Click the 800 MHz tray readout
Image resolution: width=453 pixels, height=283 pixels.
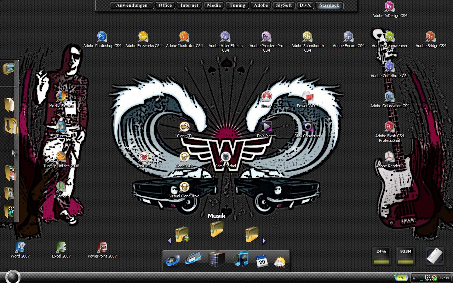[428, 278]
